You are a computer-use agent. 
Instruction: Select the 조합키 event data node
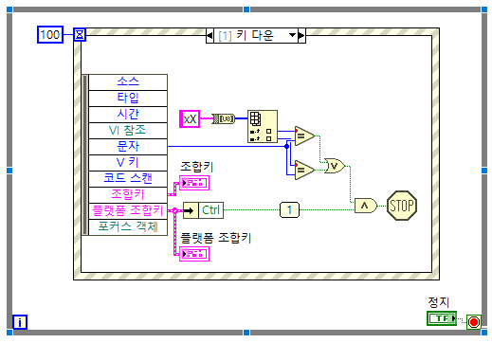[128, 195]
